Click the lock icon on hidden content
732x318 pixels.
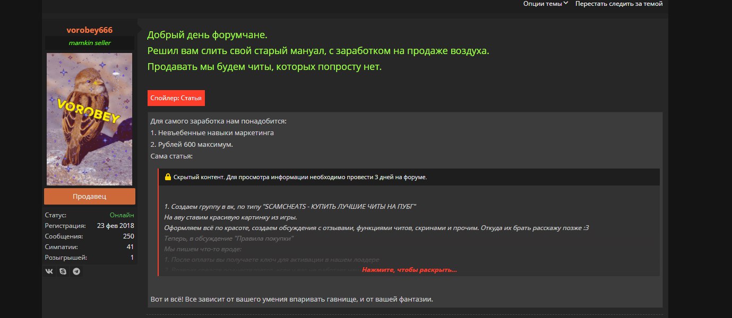168,177
